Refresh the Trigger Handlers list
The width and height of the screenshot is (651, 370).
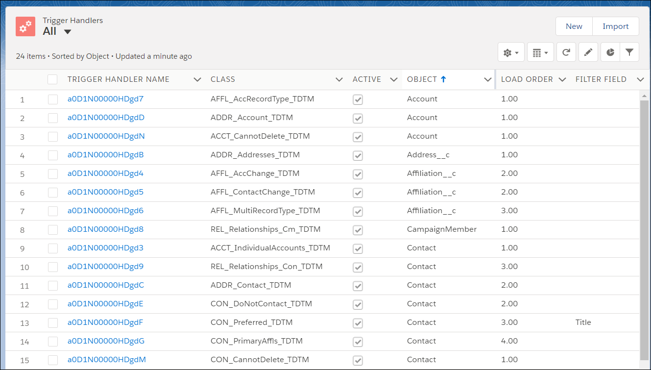[x=566, y=52]
